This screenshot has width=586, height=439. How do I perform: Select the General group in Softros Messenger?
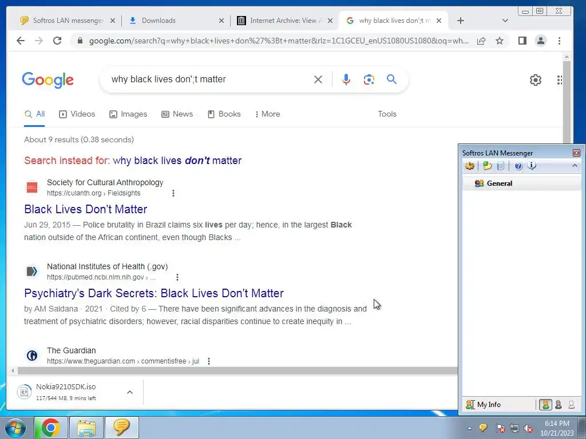point(522,183)
